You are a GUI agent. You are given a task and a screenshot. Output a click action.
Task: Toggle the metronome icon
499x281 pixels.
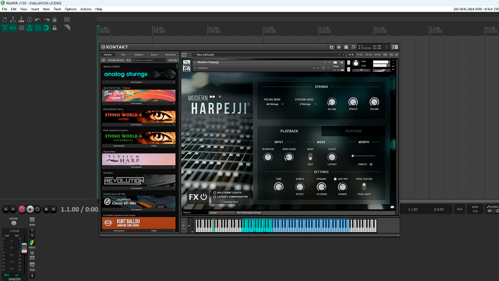coord(55,20)
